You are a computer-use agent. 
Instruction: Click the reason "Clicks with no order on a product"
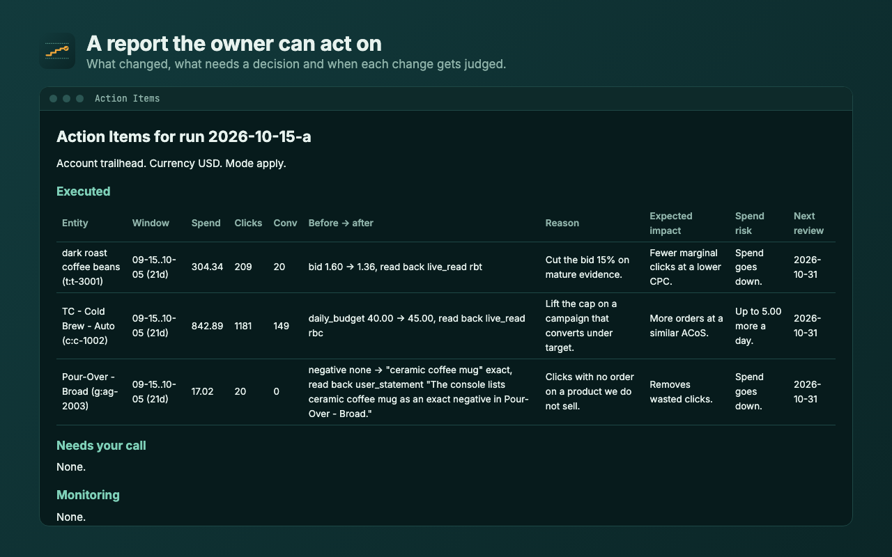click(590, 391)
